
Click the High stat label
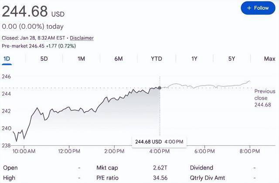(x=10, y=178)
